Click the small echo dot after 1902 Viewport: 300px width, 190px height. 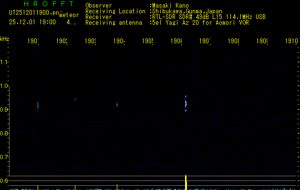tap(75, 99)
